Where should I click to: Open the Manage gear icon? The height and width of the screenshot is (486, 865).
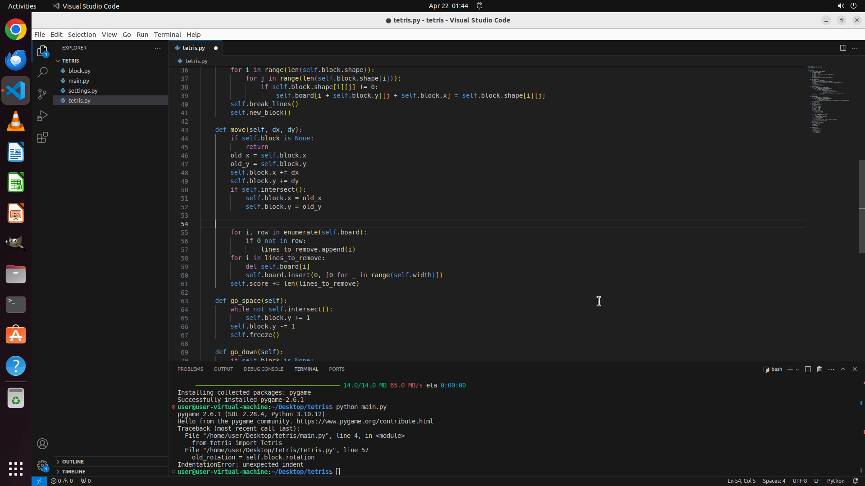coord(42,465)
